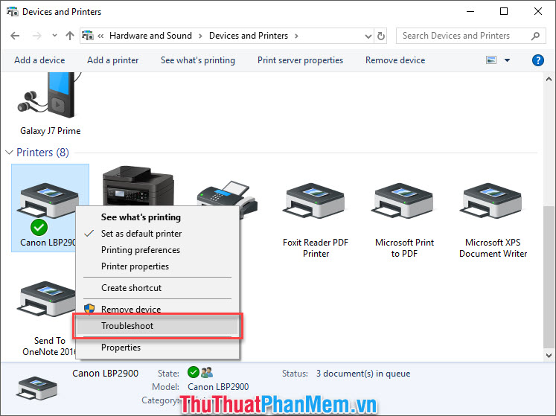This screenshot has height=416, width=556.
Task: Expand the address bar history dropdown
Action: (368, 36)
